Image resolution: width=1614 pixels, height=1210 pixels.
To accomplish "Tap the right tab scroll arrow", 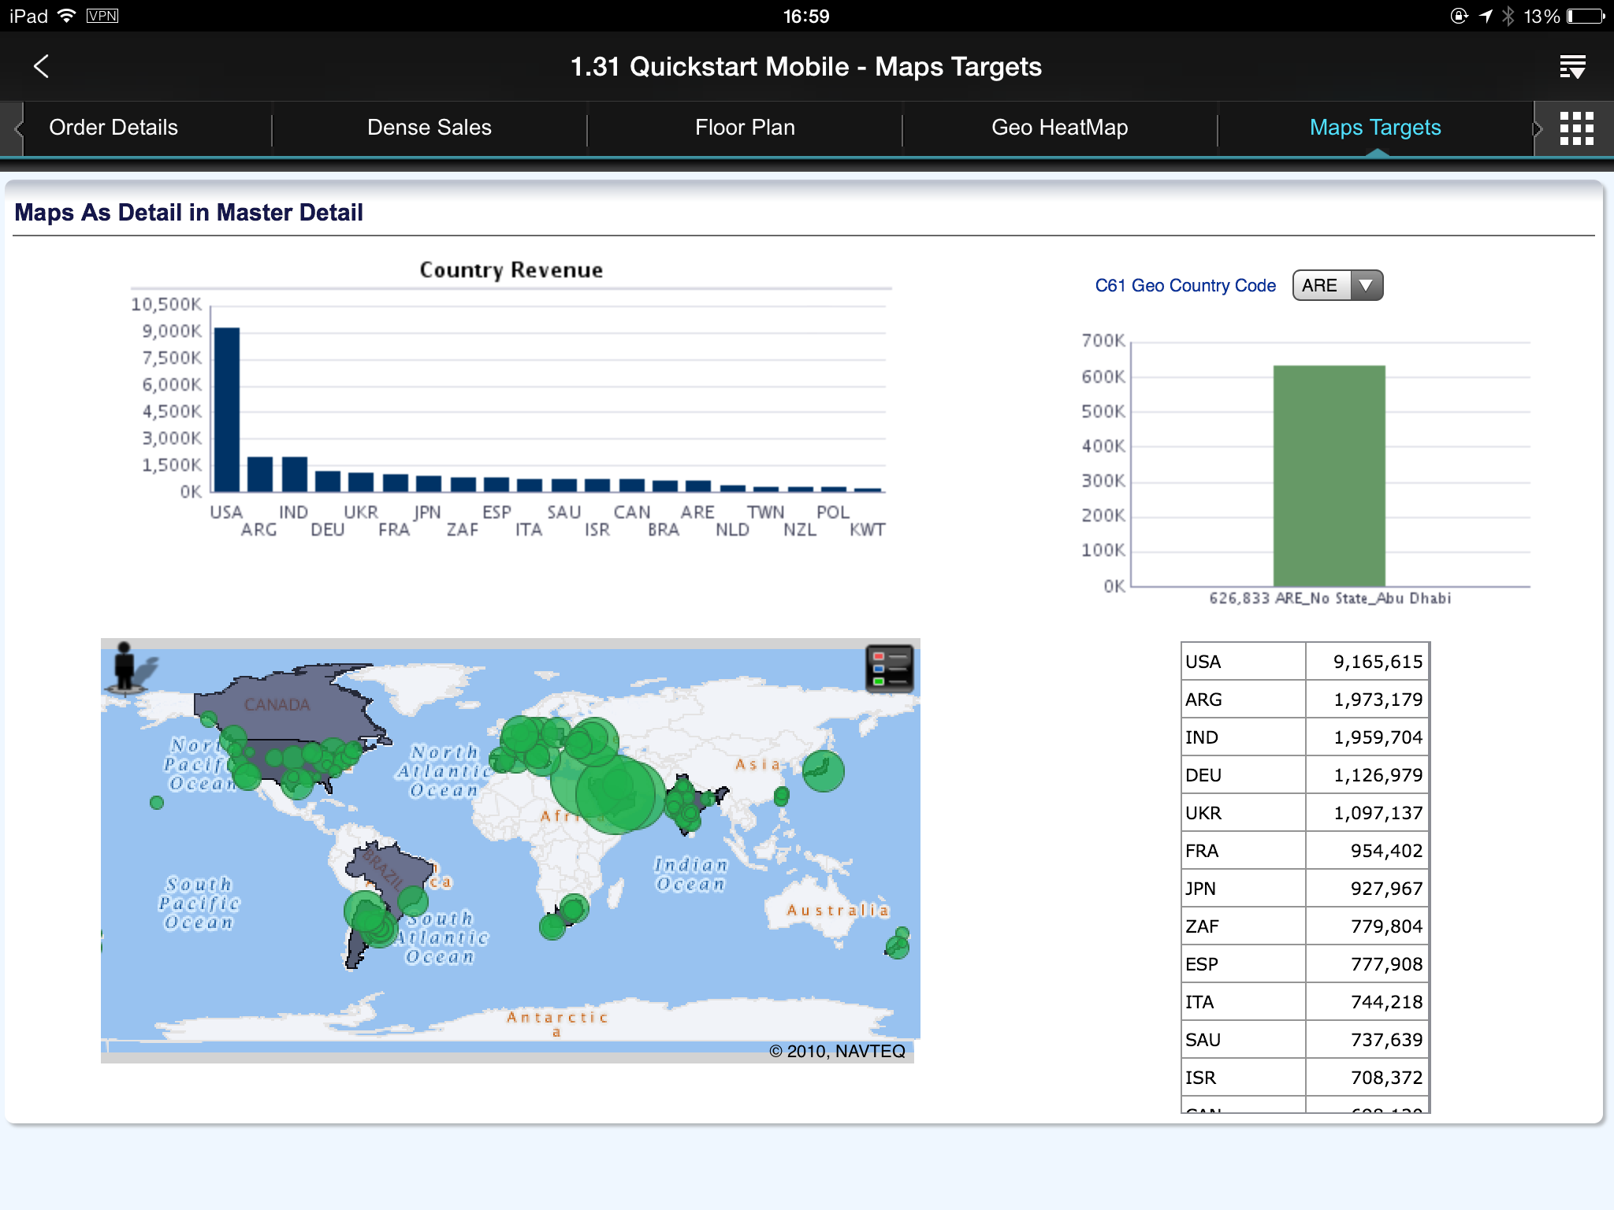I will tap(1537, 128).
